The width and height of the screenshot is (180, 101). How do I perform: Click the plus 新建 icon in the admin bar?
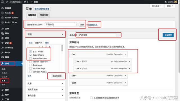(32, 2)
